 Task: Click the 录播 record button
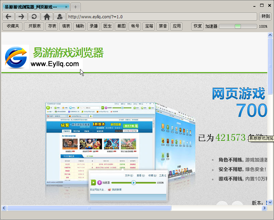pyautogui.click(x=94, y=26)
